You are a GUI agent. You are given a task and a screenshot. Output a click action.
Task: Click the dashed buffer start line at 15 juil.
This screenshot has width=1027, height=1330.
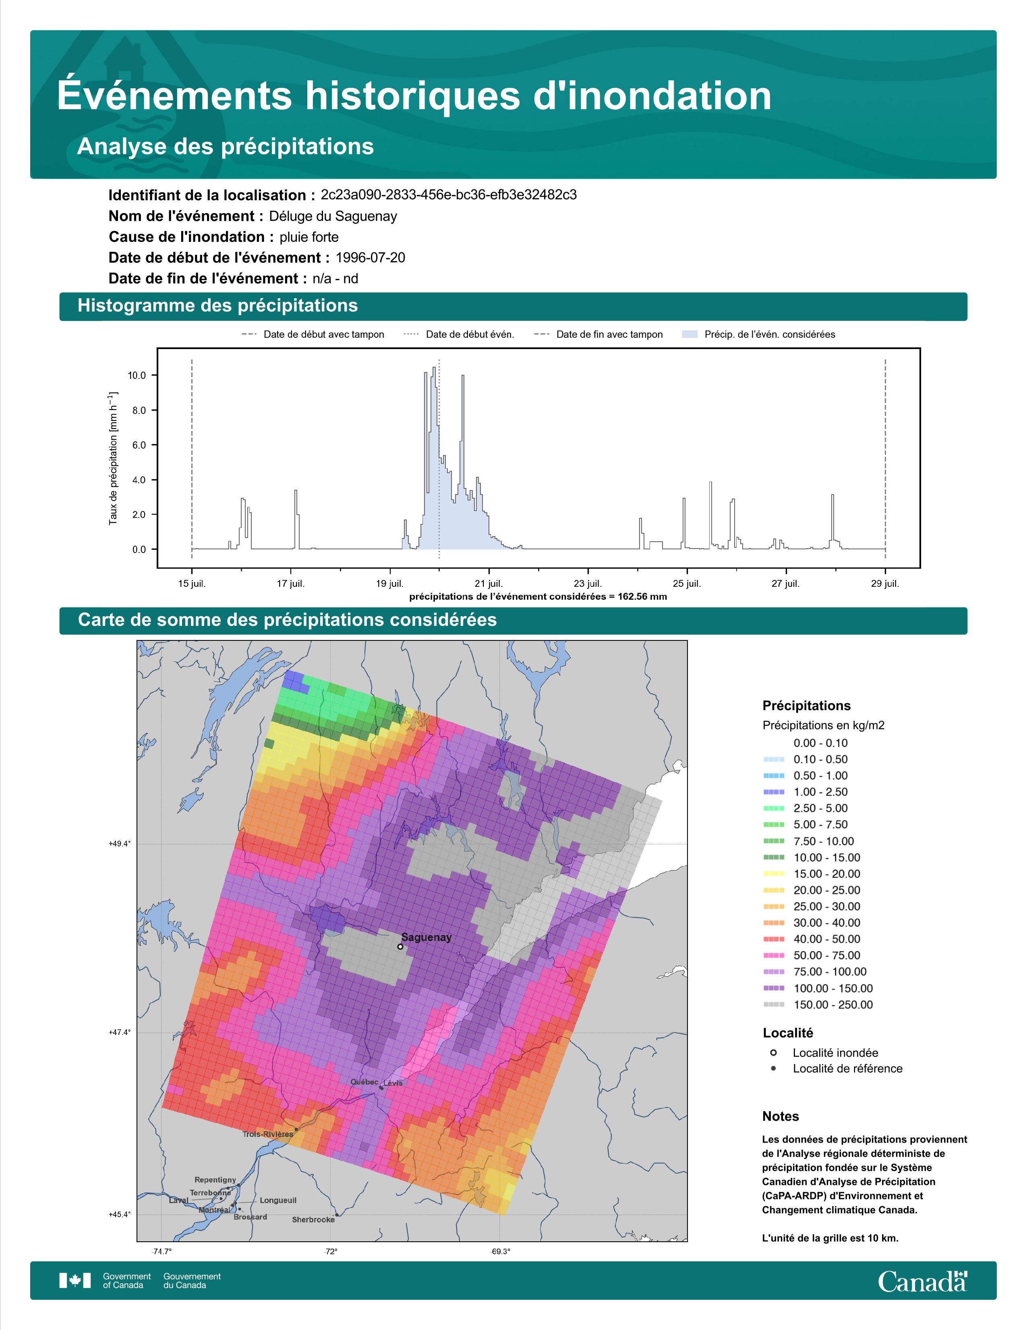[x=192, y=459]
